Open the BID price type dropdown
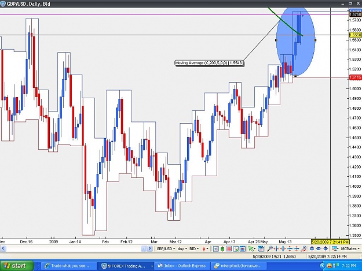This screenshot has height=271, width=362. click(194, 248)
